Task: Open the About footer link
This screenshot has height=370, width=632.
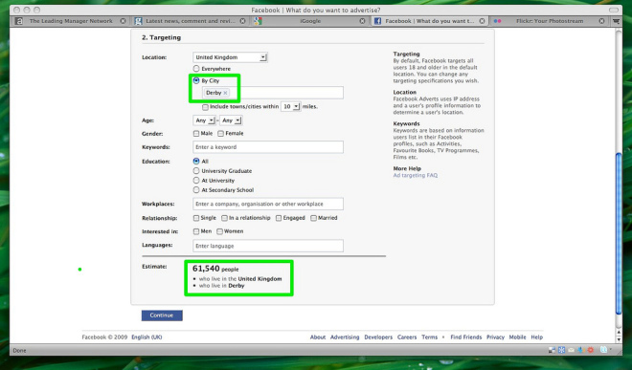Action: [318, 337]
